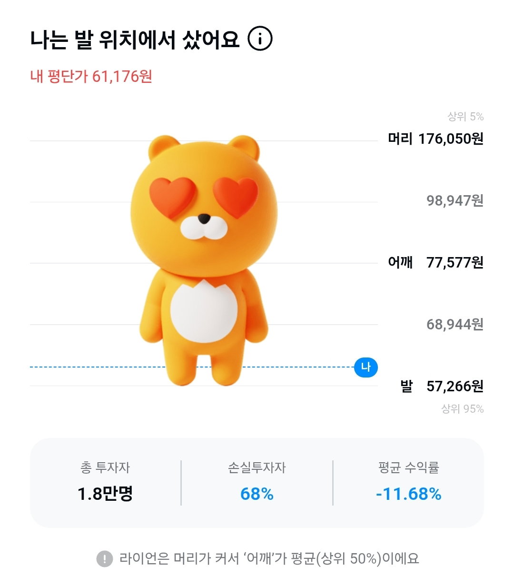The height and width of the screenshot is (586, 514).
Task: Select the 발 57,266원 price label
Action: coord(442,386)
